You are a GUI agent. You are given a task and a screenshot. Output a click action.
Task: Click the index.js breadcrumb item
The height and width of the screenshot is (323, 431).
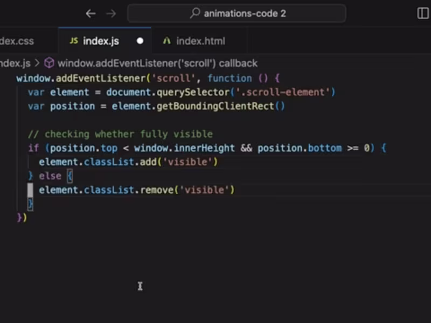point(15,64)
